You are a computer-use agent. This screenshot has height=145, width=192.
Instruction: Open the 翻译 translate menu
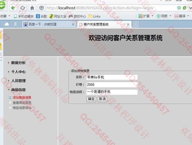tap(182, 16)
